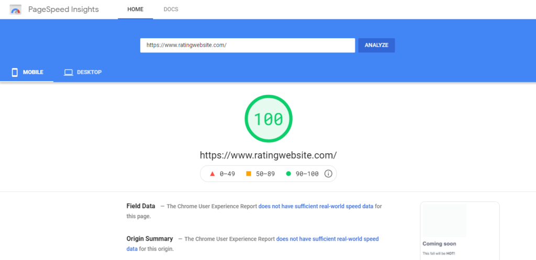Focus the URL input field

pyautogui.click(x=248, y=45)
